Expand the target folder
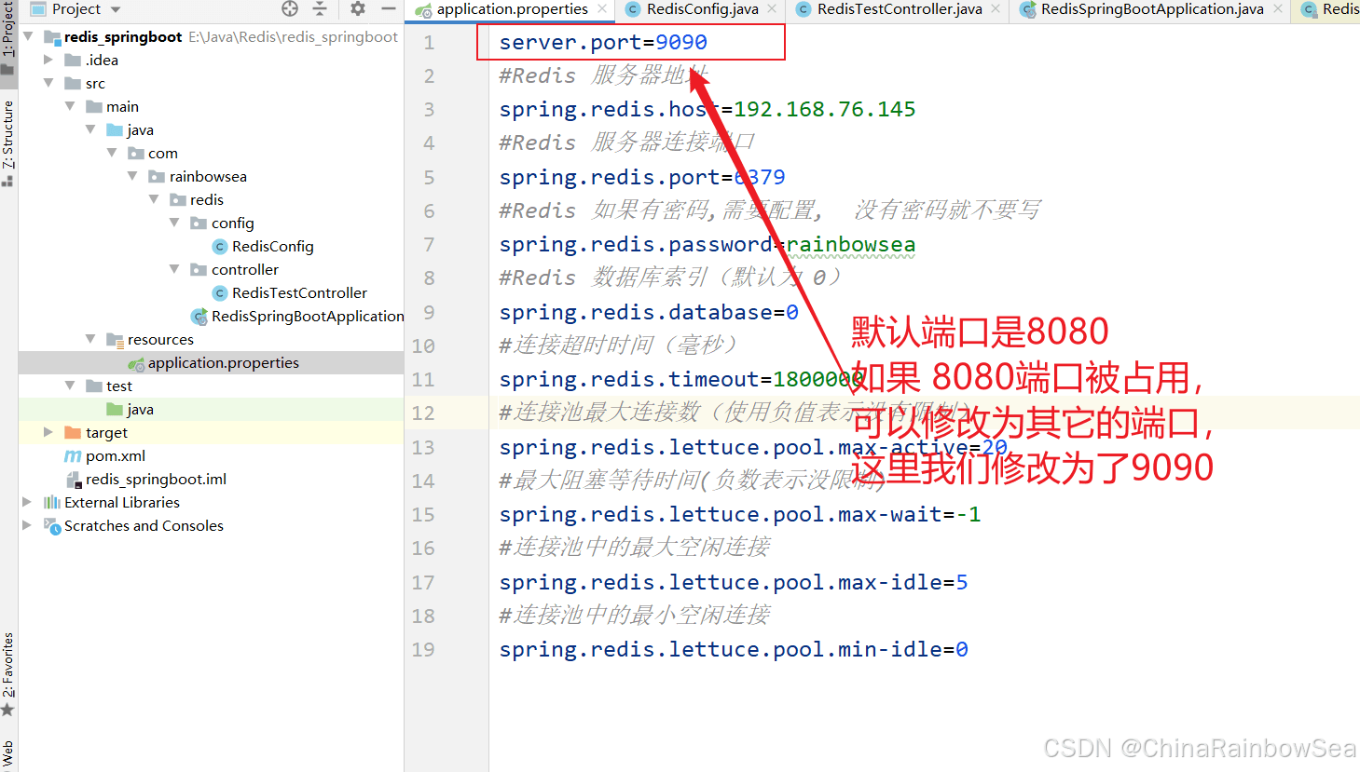 (48, 432)
